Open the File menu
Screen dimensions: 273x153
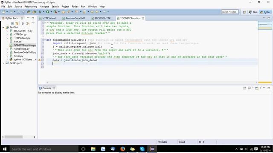click(x=3, y=7)
